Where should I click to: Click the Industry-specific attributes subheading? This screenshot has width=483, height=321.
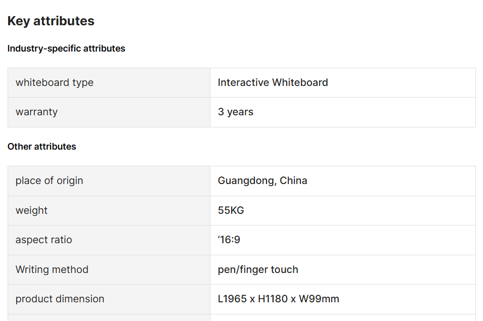[x=66, y=49]
